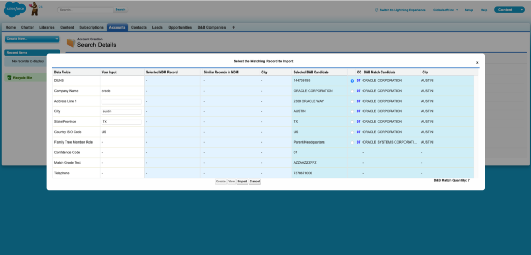The image size is (531, 255).
Task: Click the Your Input column header
Action: click(x=122, y=72)
